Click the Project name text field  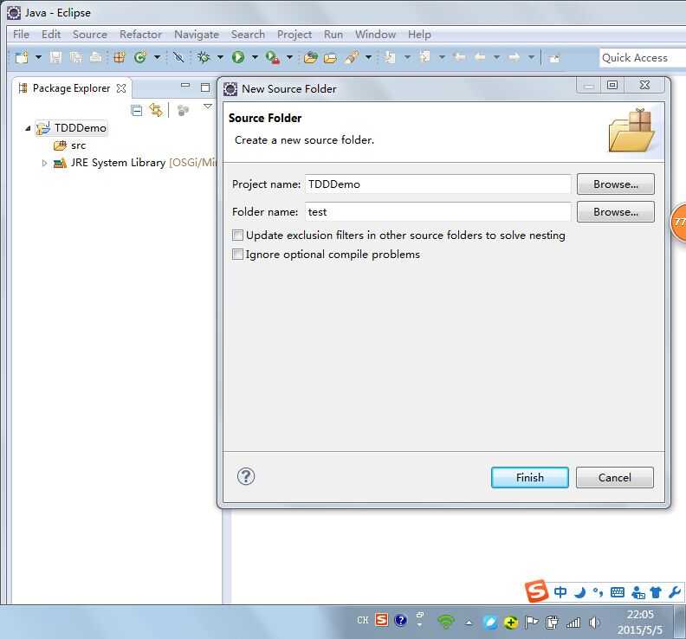pyautogui.click(x=437, y=184)
